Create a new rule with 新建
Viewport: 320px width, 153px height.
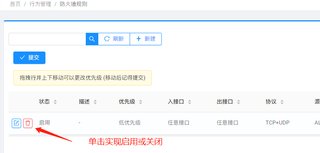(146, 39)
